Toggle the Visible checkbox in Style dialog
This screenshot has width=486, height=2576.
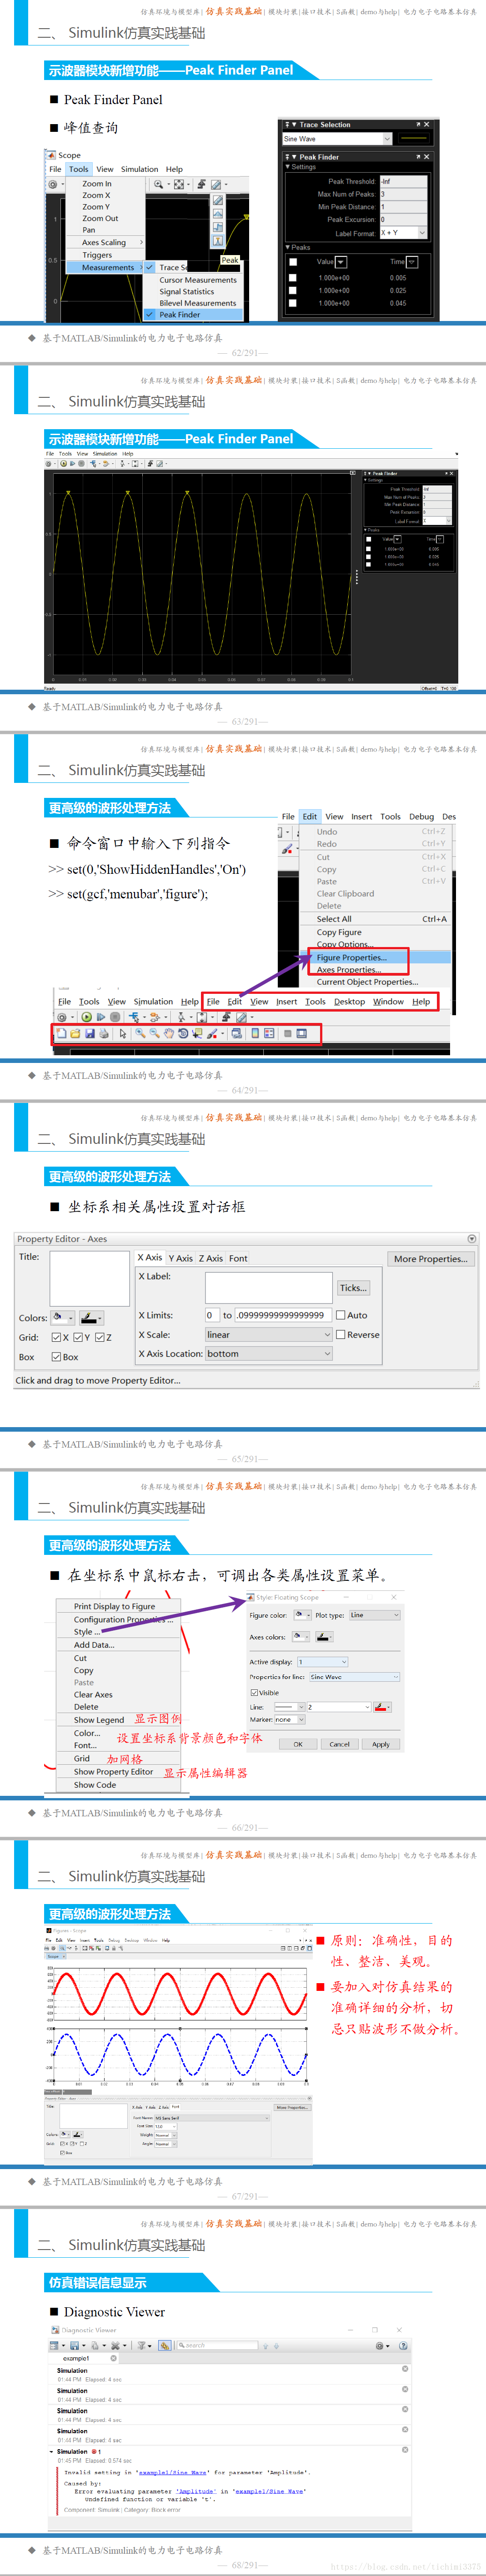point(254,1692)
